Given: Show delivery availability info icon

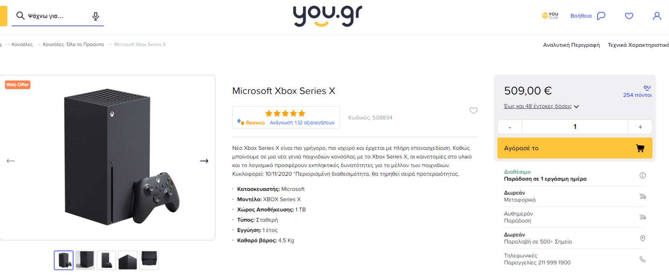Looking at the screenshot, I should 643,175.
